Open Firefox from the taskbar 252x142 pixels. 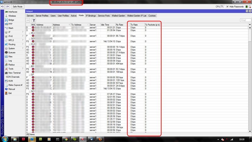tap(100, 139)
